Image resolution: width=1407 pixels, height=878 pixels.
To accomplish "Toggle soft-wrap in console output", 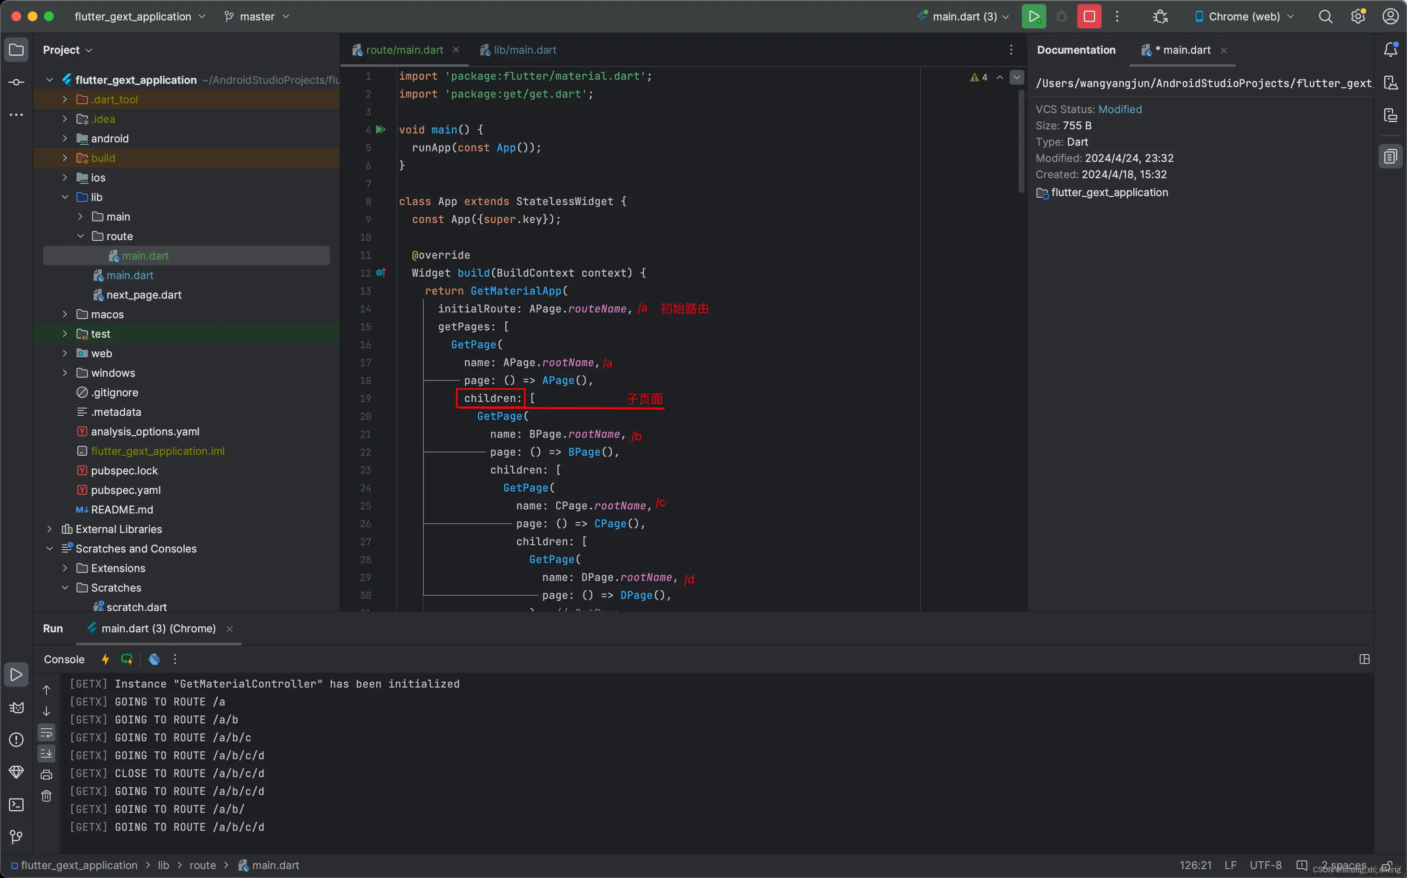I will tap(47, 732).
